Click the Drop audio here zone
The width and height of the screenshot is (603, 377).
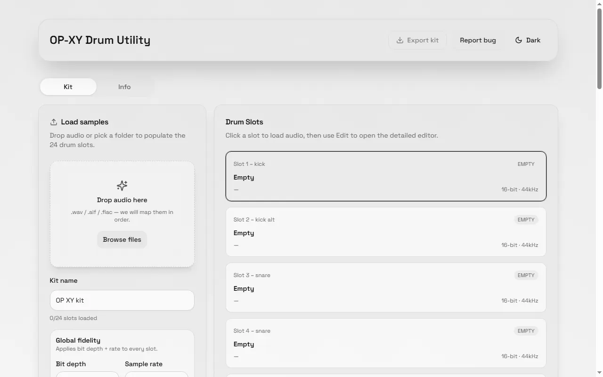coord(122,214)
